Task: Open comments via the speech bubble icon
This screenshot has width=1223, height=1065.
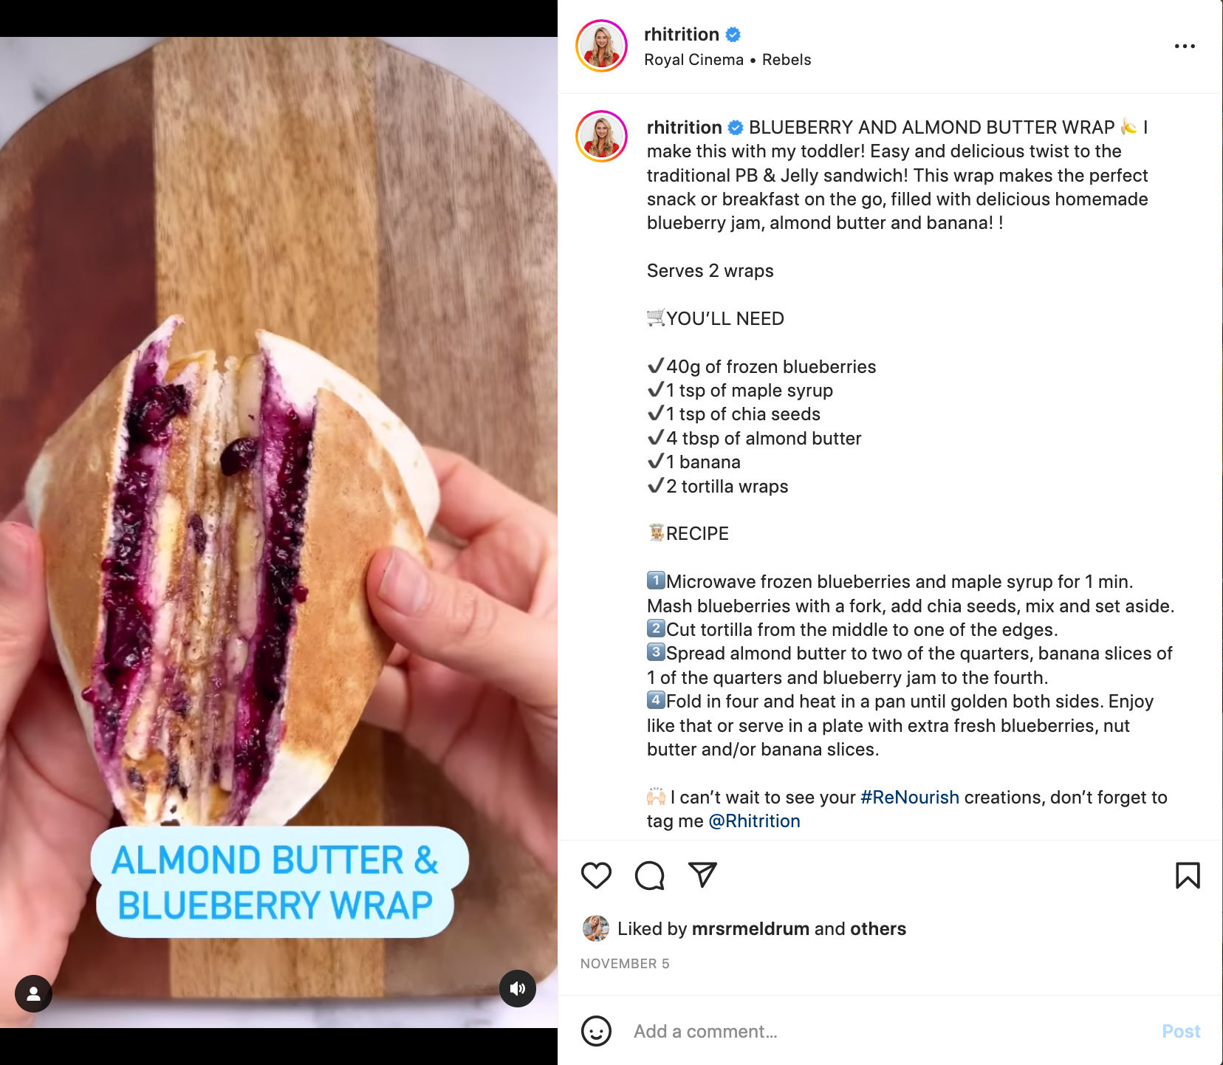Action: pos(650,875)
